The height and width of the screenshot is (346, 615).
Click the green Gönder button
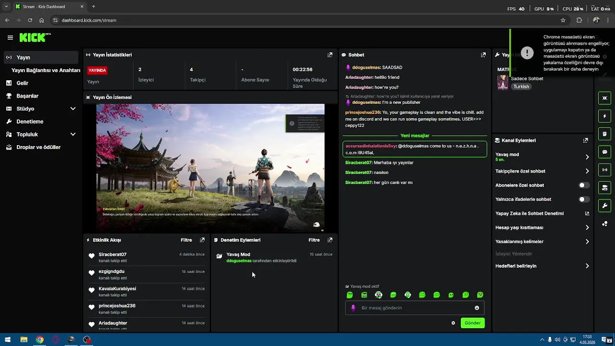coord(472,323)
